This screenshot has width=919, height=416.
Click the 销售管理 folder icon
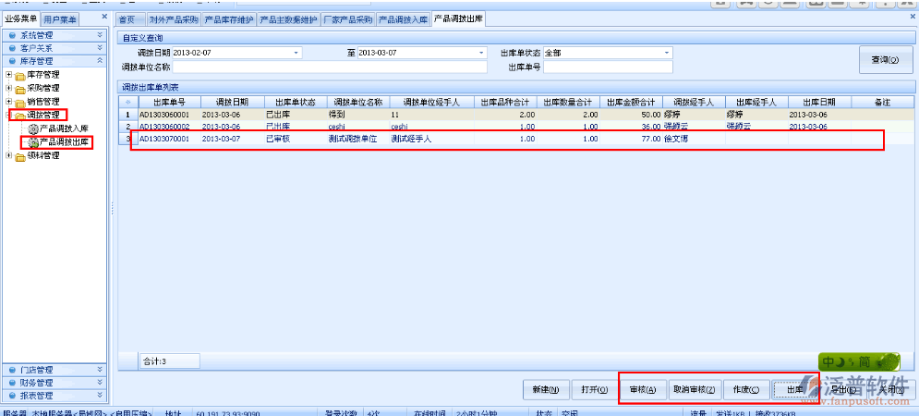[20, 102]
